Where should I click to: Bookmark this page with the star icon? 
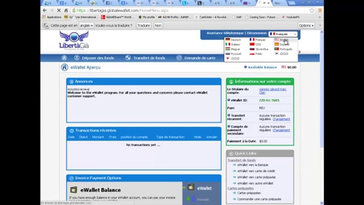pos(312,10)
